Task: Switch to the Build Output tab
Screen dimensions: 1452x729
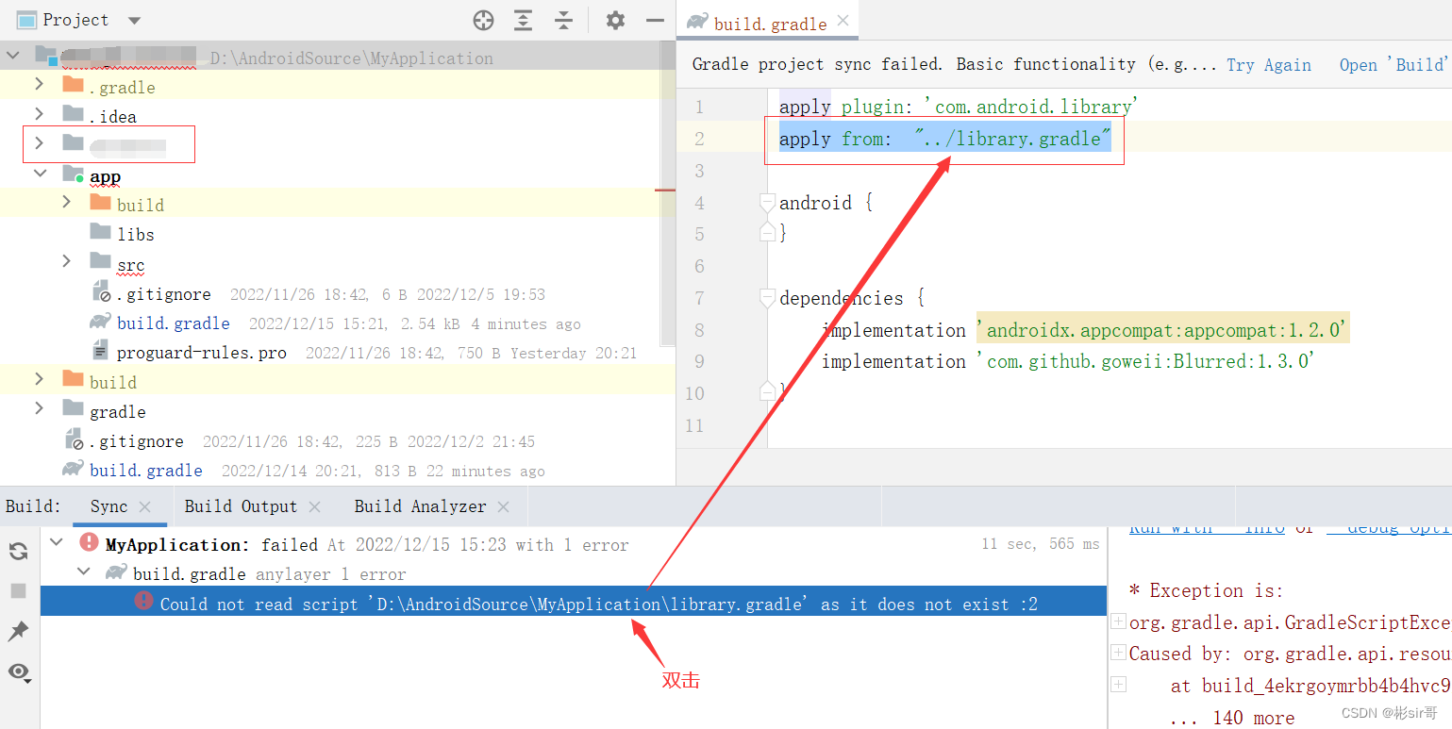Action: [x=240, y=505]
